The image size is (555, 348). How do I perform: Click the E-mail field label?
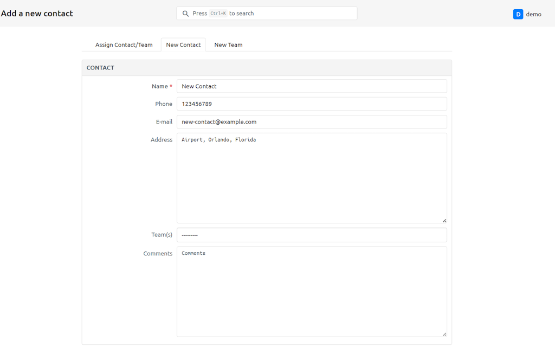point(164,122)
